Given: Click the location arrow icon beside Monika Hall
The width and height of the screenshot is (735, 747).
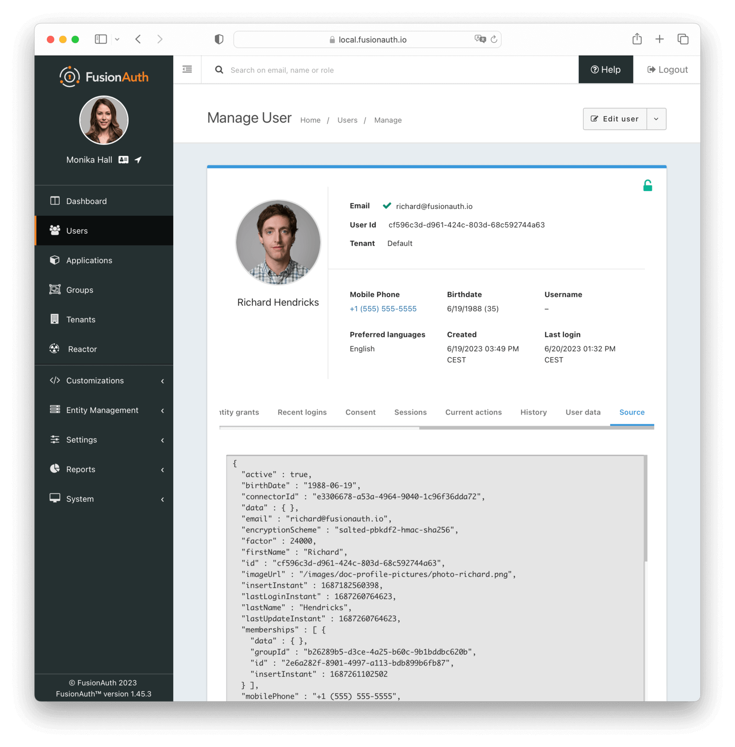Looking at the screenshot, I should [x=138, y=160].
